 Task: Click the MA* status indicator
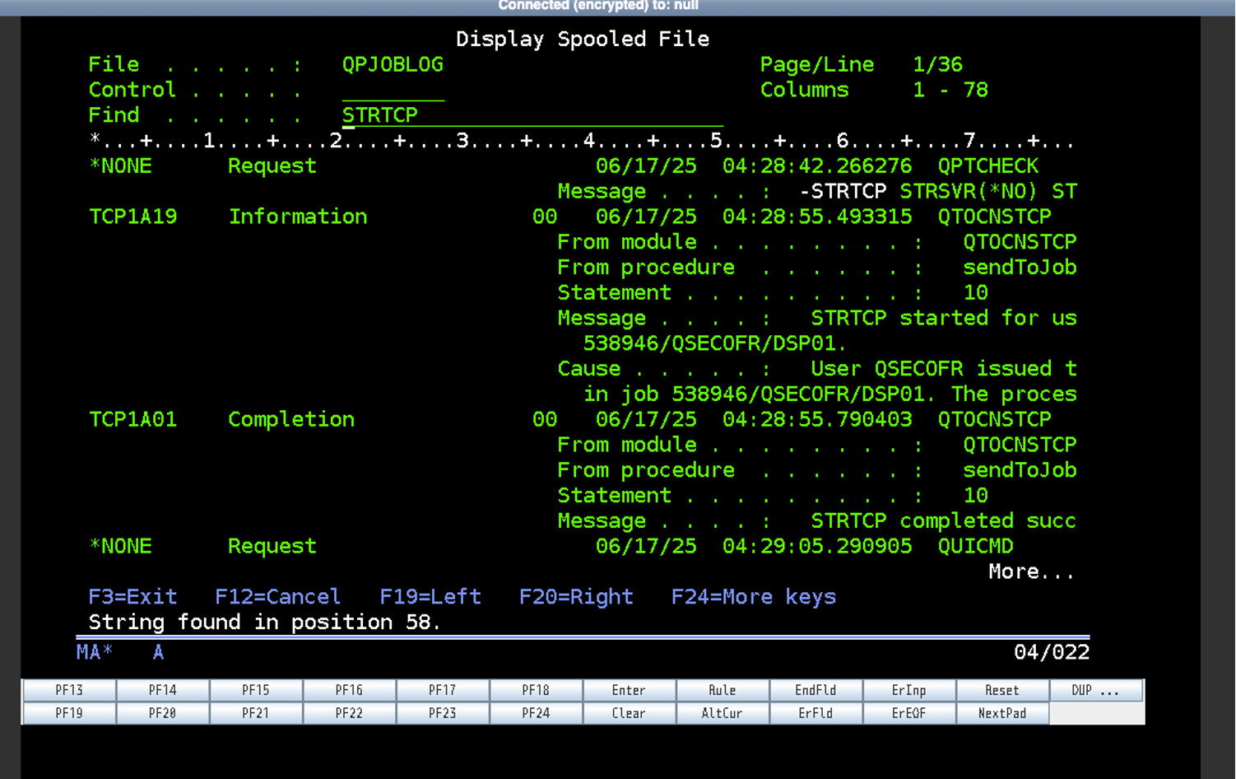(x=95, y=652)
